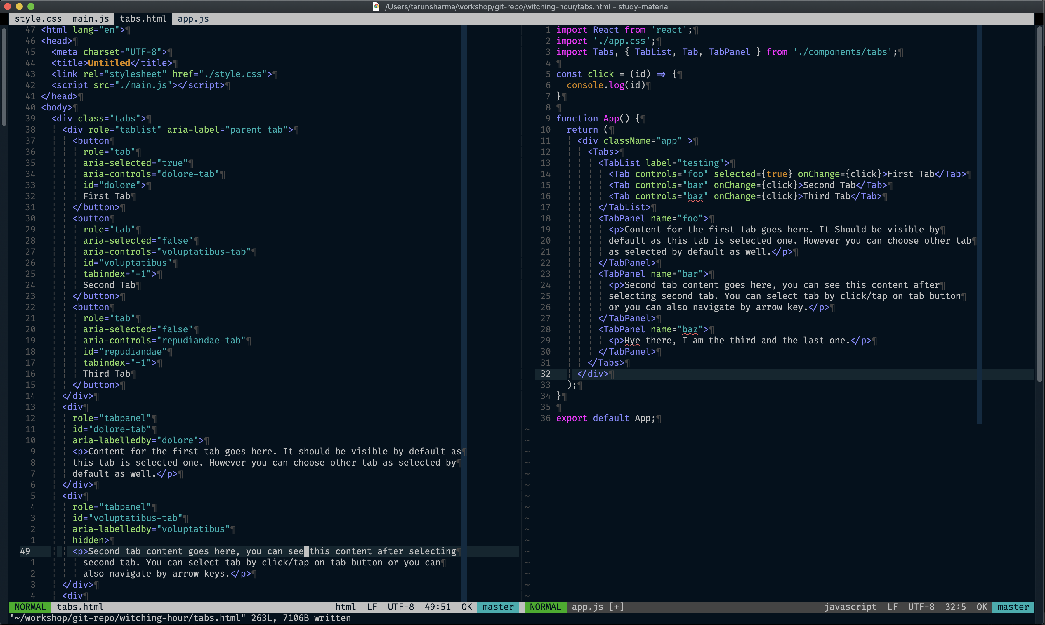Click the 'const click' declaration

coord(585,74)
